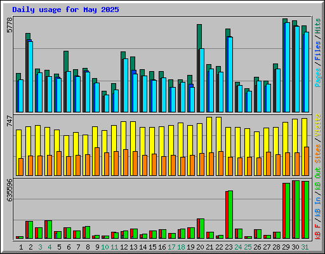
Task: Click day label 12 on the x-axis
Action: (124, 247)
